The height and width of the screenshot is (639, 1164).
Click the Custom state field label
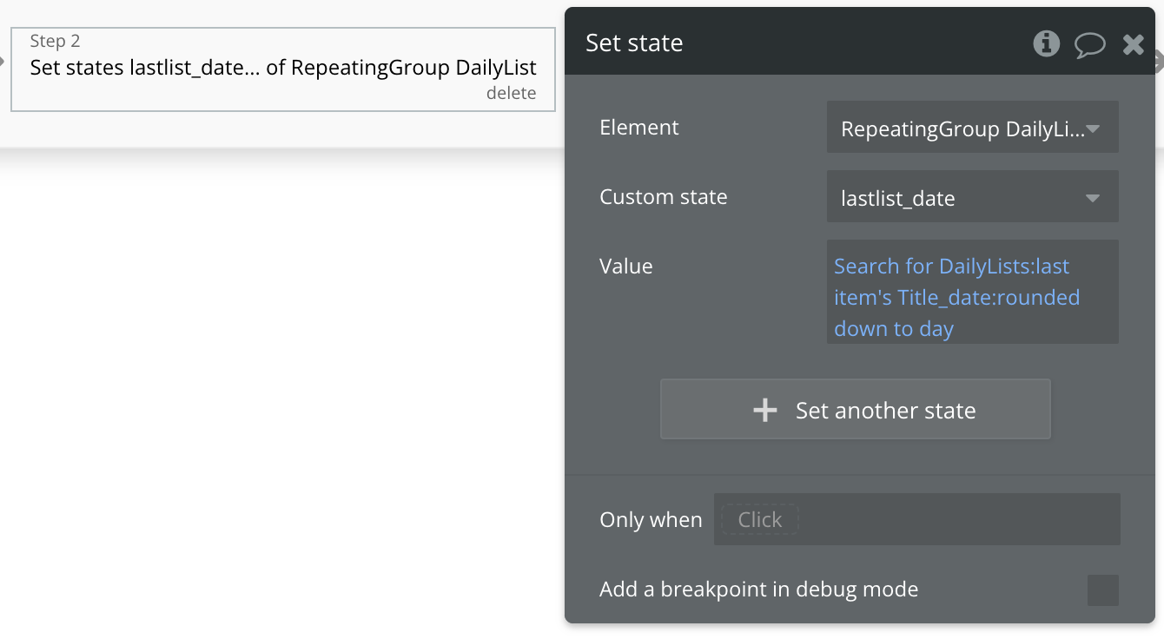(x=664, y=197)
